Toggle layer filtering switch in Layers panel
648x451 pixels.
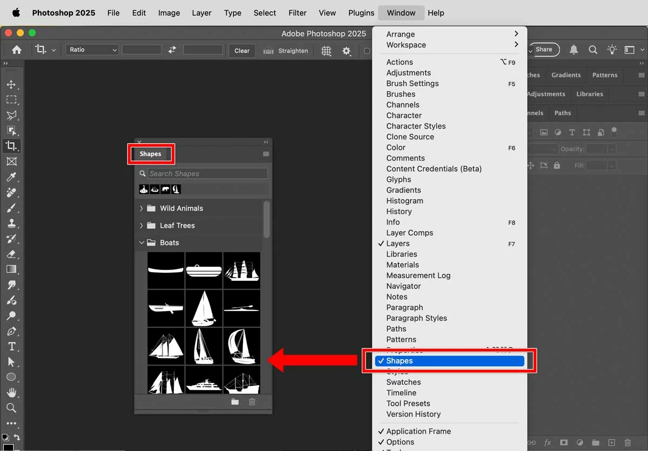(x=614, y=130)
